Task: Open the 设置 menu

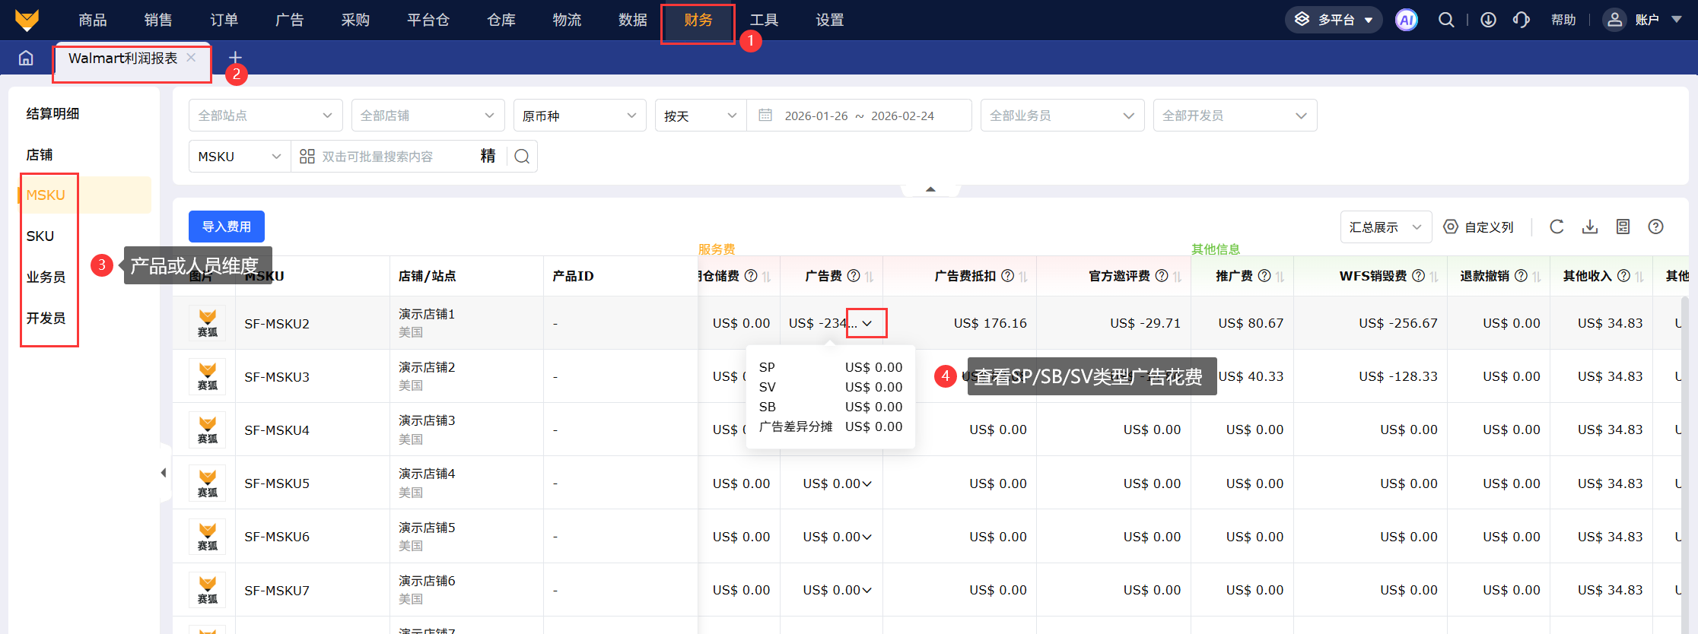Action: click(830, 20)
